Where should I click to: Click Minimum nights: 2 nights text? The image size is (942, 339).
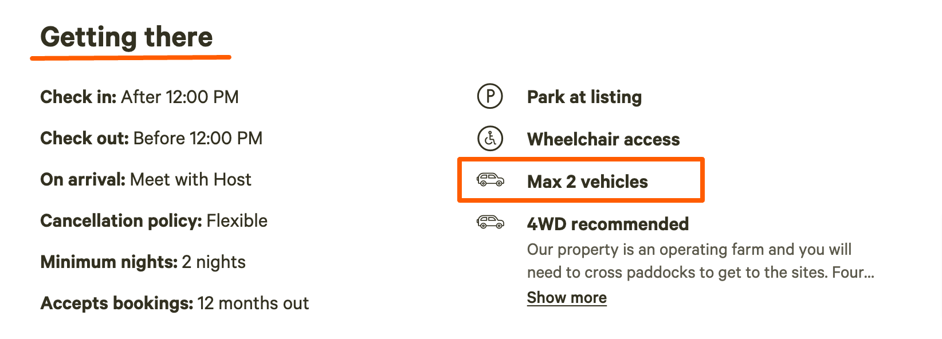[143, 262]
